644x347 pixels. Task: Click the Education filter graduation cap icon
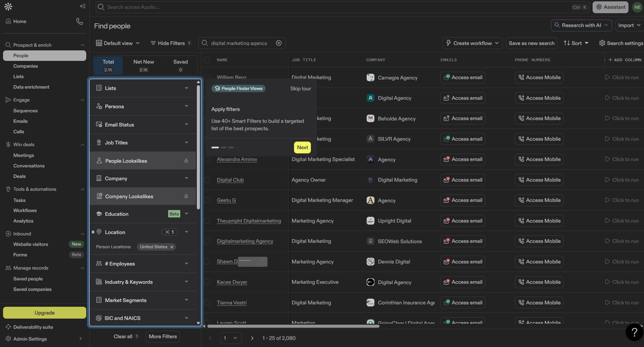(x=99, y=214)
